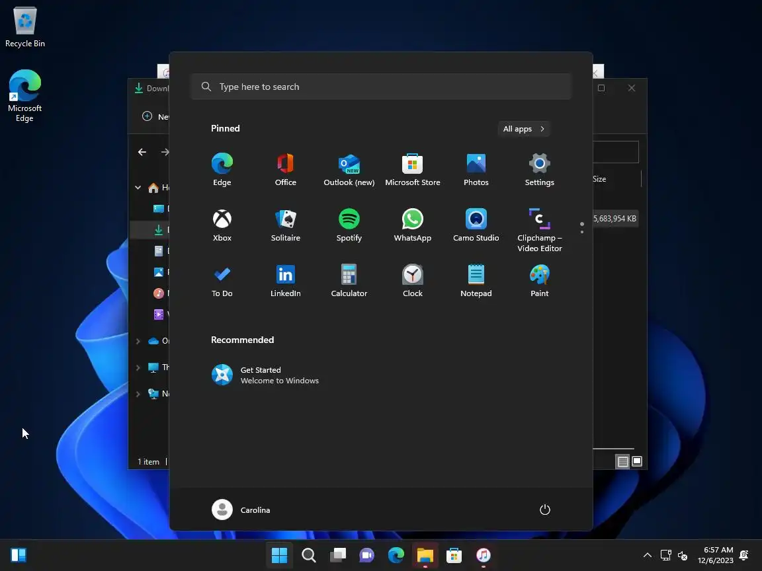Open Task View on taskbar
The image size is (762, 571).
pos(338,555)
